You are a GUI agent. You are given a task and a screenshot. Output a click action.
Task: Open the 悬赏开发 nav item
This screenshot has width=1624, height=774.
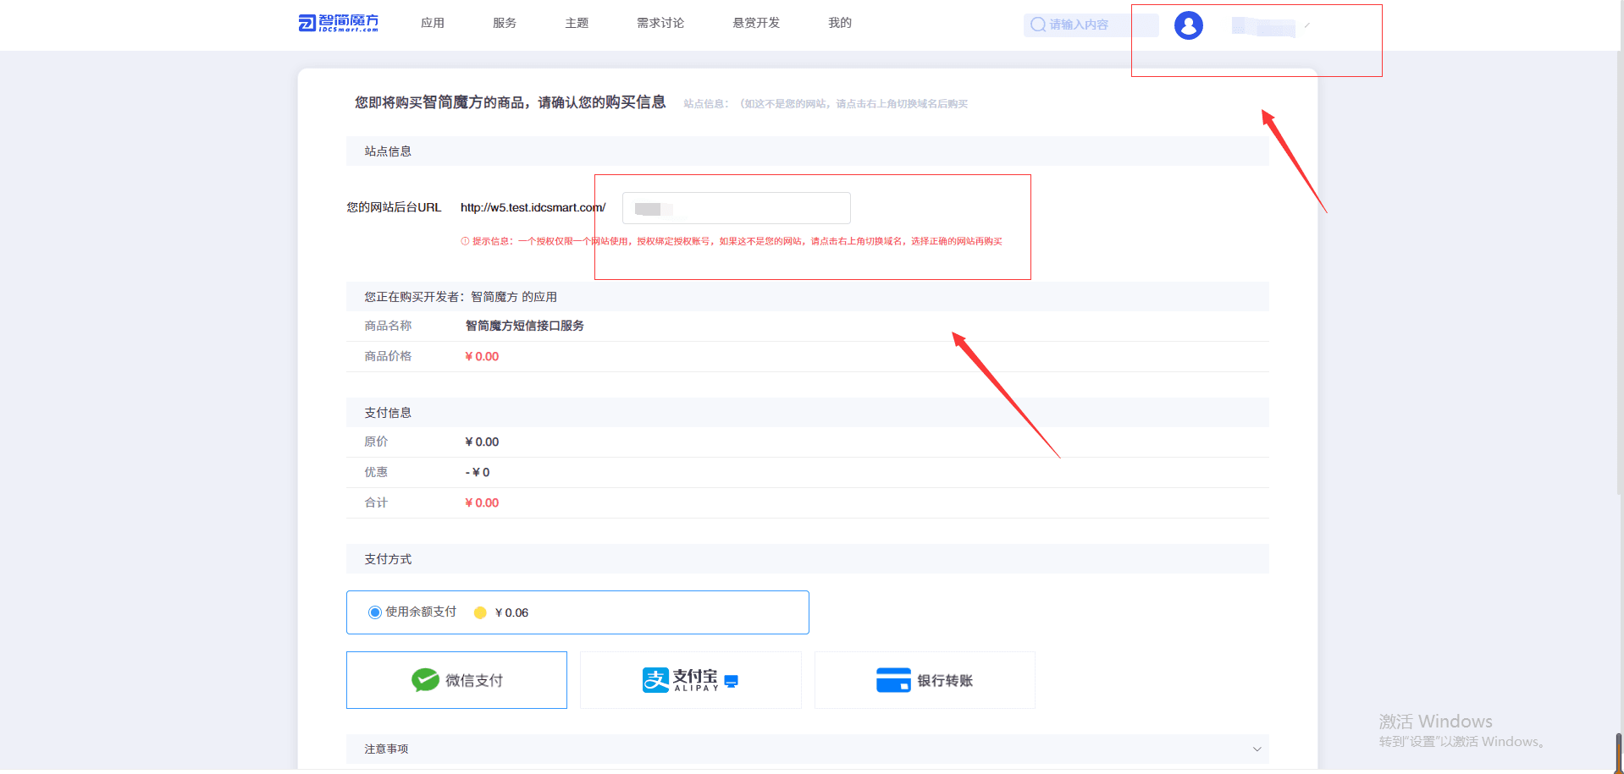pos(756,23)
